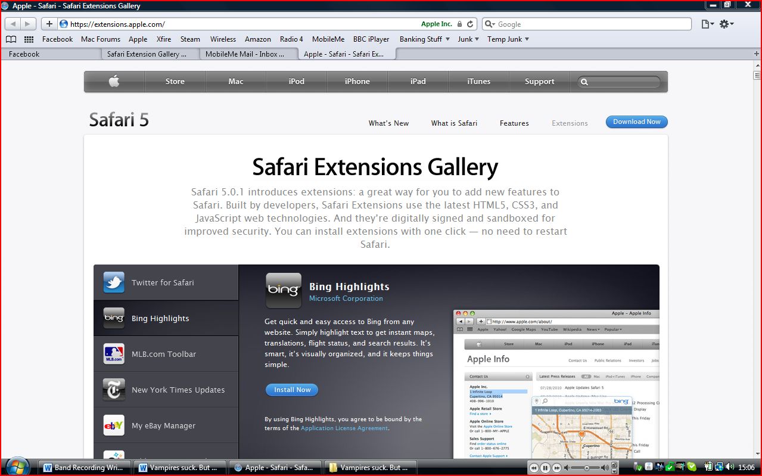Viewport: 762px width, 476px height.
Task: Click the Google search field
Action: click(586, 24)
